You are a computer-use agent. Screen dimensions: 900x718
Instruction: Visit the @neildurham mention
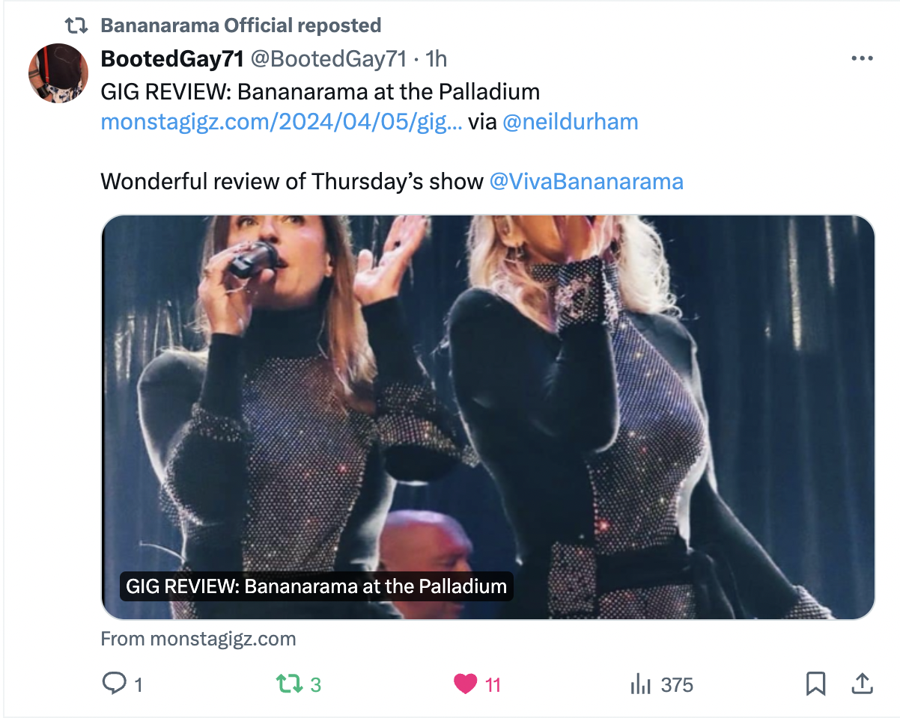pyautogui.click(x=570, y=121)
